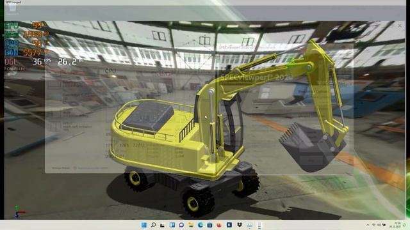Open Task View on the taskbar

(163, 225)
